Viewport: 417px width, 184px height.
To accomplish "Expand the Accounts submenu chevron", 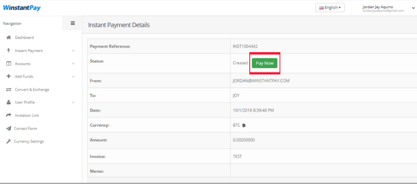I will (73, 64).
